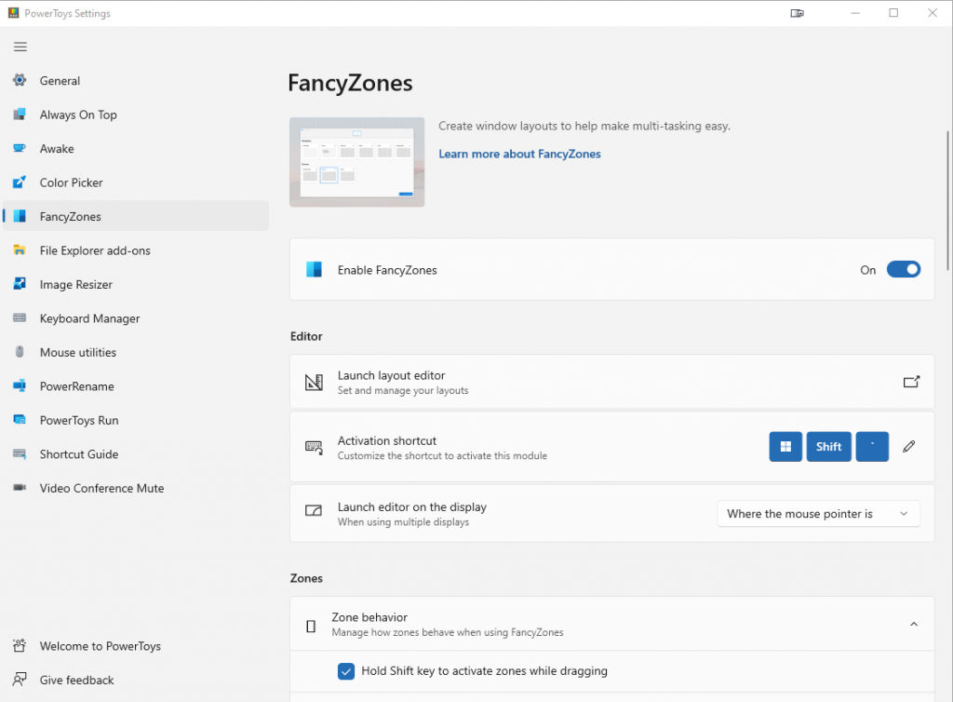Collapse the Zone behavior section
Viewport: 953px width, 702px height.
914,624
